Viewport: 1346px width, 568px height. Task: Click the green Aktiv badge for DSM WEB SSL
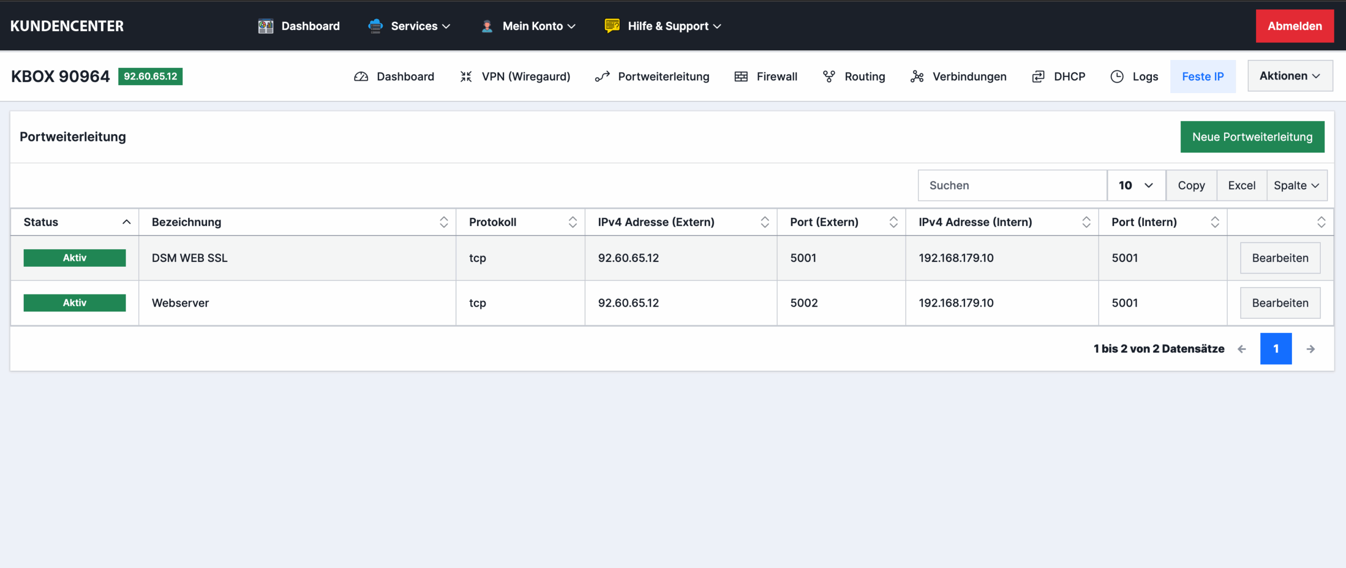pyautogui.click(x=75, y=258)
